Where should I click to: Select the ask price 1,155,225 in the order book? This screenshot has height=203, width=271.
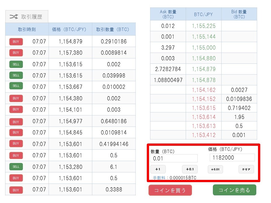tap(204, 26)
